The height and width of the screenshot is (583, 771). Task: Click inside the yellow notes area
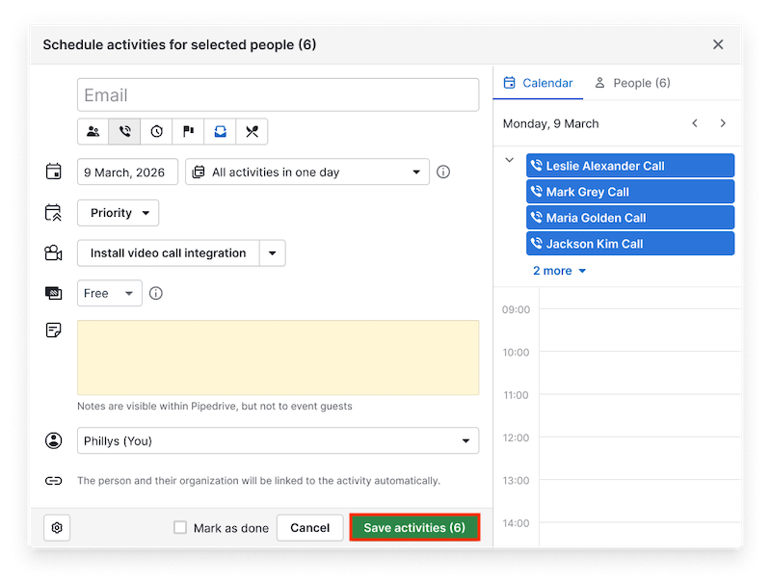tap(278, 358)
